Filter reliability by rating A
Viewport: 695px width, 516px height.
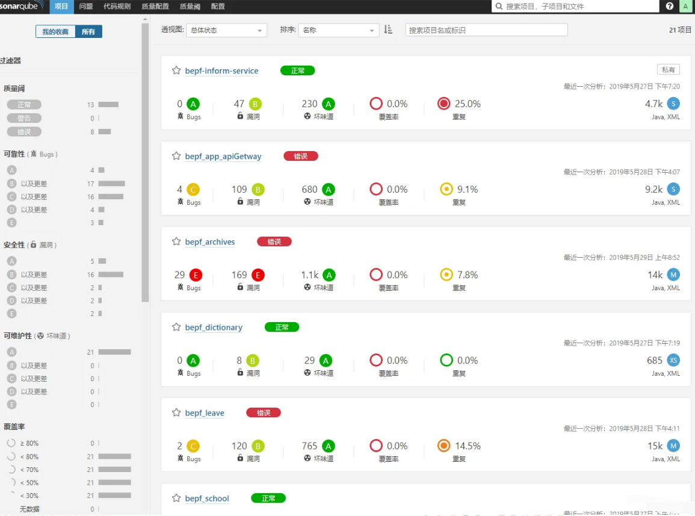(11, 170)
